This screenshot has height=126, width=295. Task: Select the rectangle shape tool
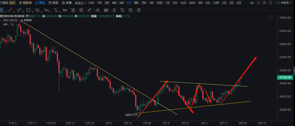point(28,10)
